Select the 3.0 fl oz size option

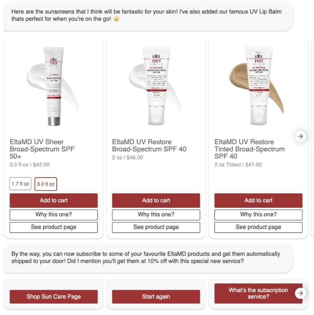click(x=46, y=184)
